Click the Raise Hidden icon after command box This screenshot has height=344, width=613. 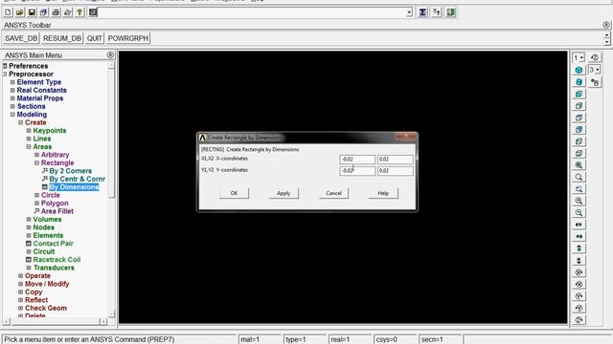click(422, 12)
